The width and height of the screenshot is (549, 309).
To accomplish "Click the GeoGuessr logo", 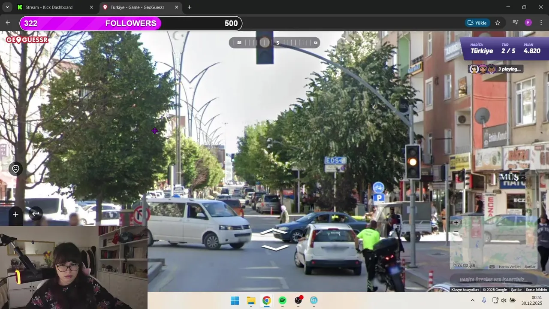I will [27, 40].
